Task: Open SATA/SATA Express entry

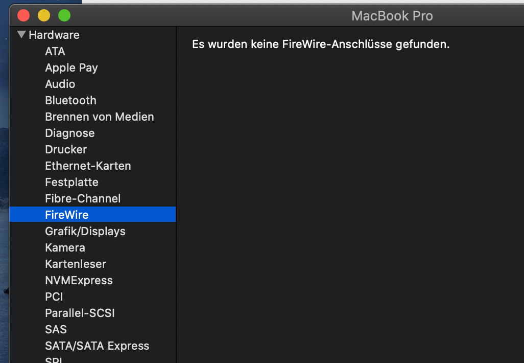Action: 97,346
